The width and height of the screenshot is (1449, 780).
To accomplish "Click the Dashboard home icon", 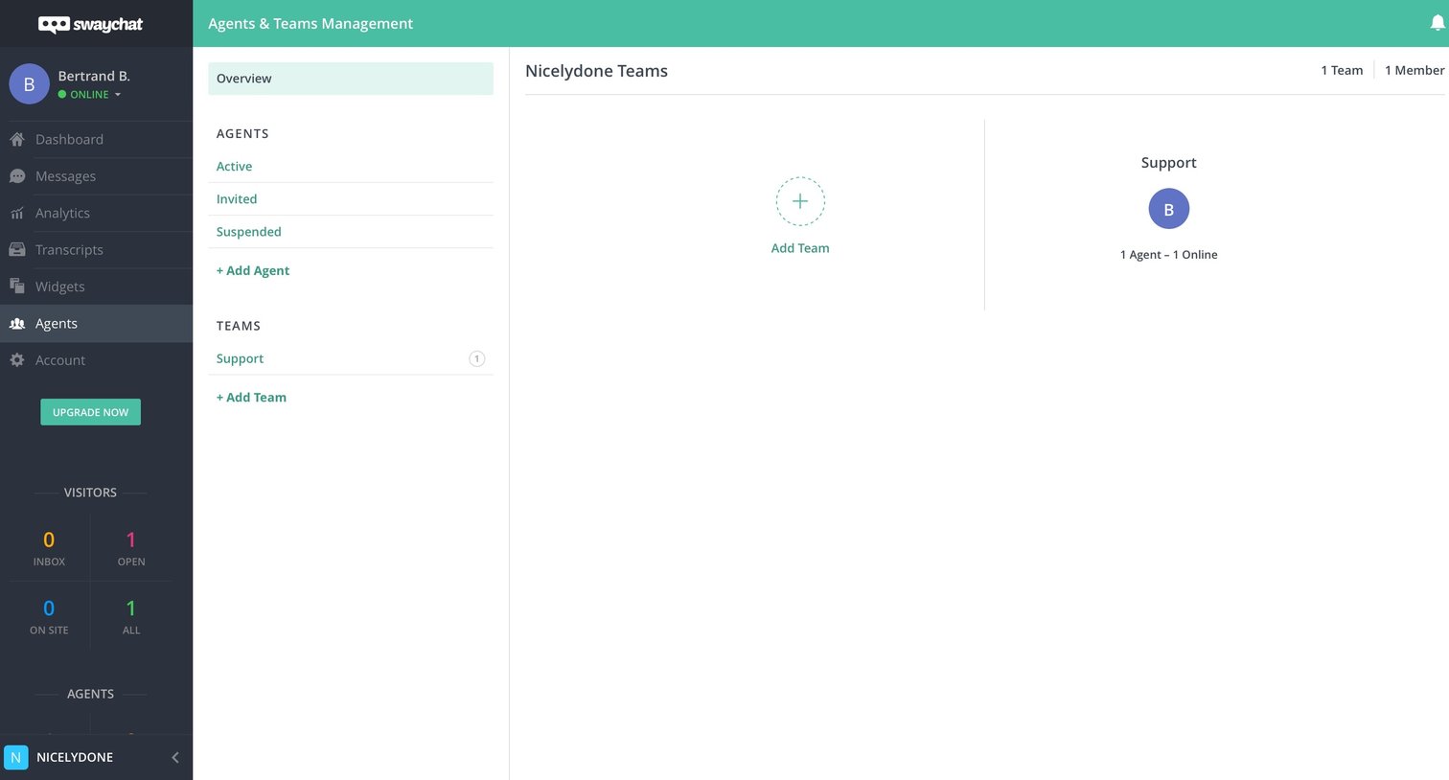I will tap(17, 139).
